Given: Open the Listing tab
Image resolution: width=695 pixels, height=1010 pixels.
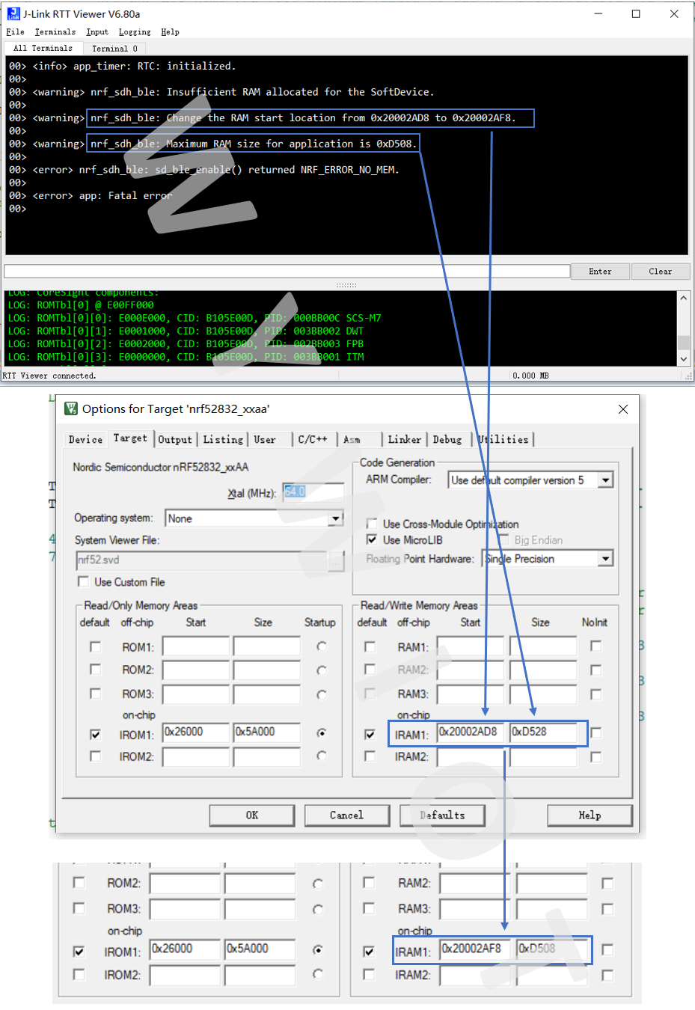Looking at the screenshot, I should [223, 440].
